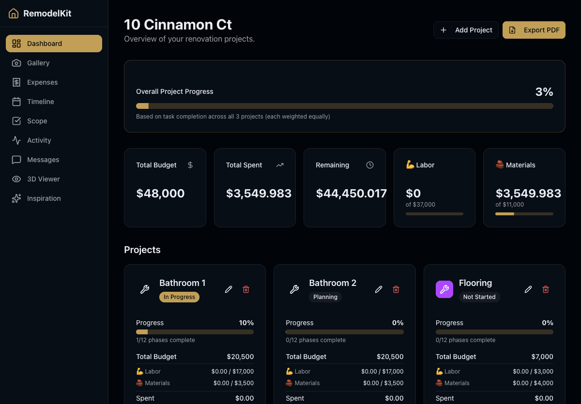Viewport: 581px width, 404px height.
Task: Open the Gallery page in sidebar
Action: (38, 63)
